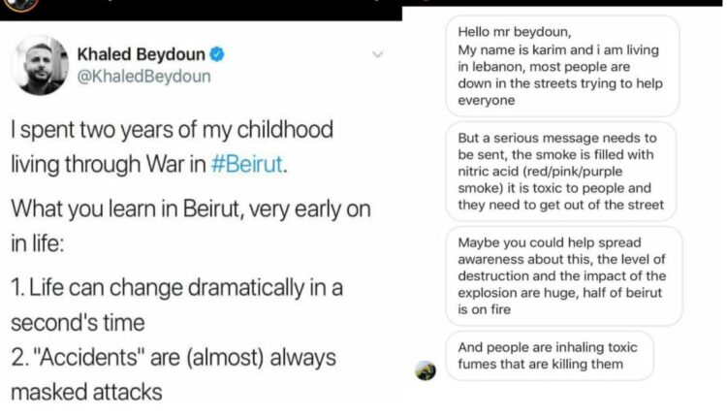Click list item '2. "Accidents" are (almost) always'
This screenshot has width=727, height=417.
click(174, 357)
